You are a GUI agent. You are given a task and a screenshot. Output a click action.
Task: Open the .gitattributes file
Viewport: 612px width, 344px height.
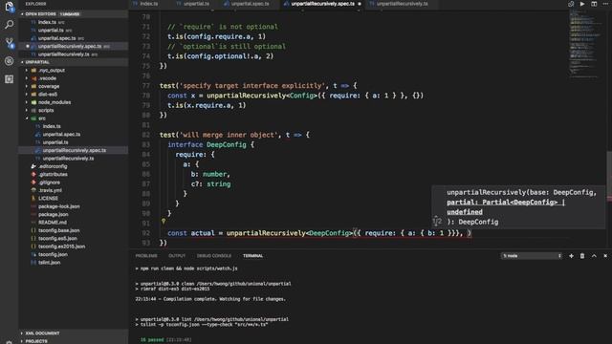[x=74, y=174]
